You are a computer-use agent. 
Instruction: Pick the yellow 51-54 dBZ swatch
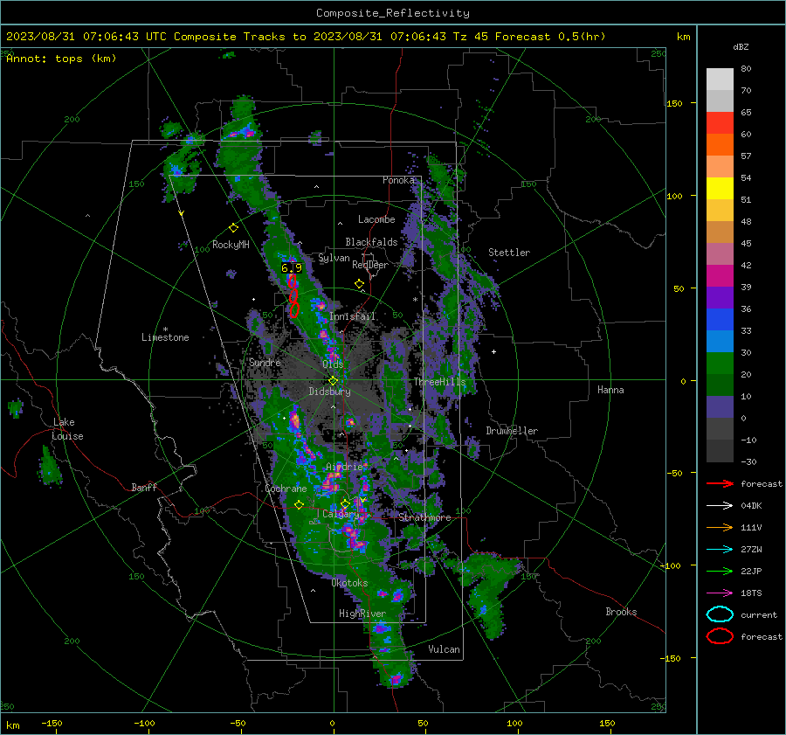[720, 189]
